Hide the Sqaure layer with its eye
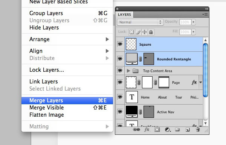The height and width of the screenshot is (145, 226). [x=120, y=44]
